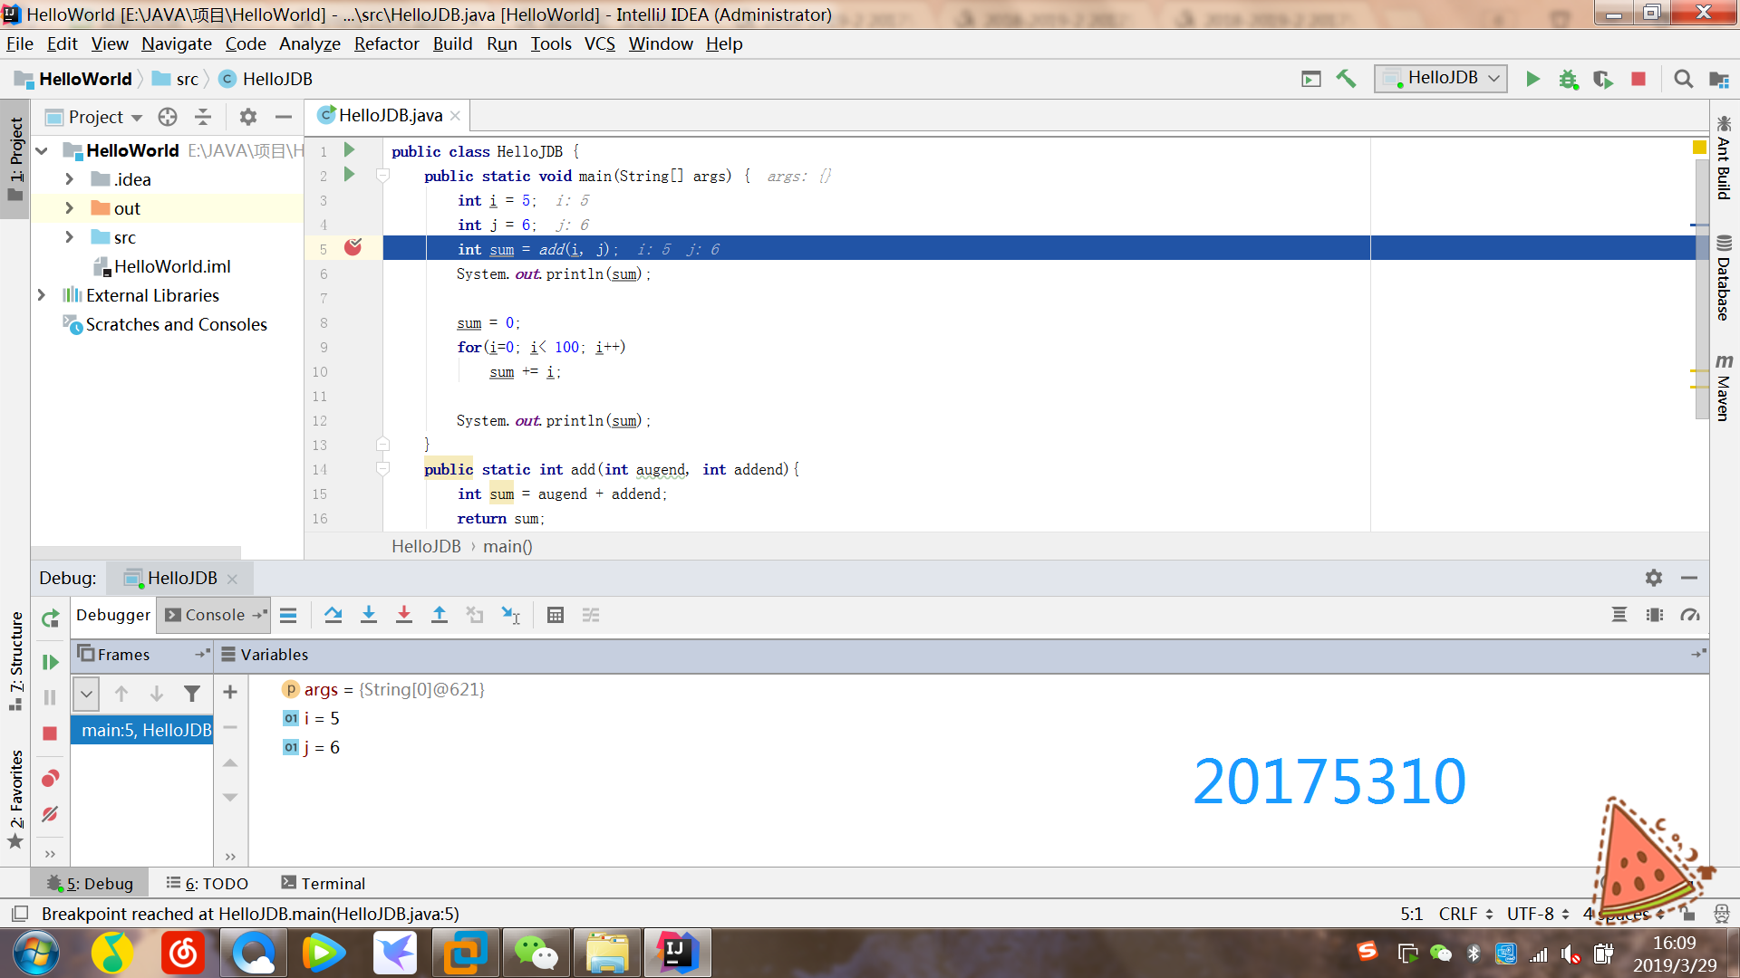Open the thread selector dropdown in Frames
The image size is (1740, 978).
[86, 694]
